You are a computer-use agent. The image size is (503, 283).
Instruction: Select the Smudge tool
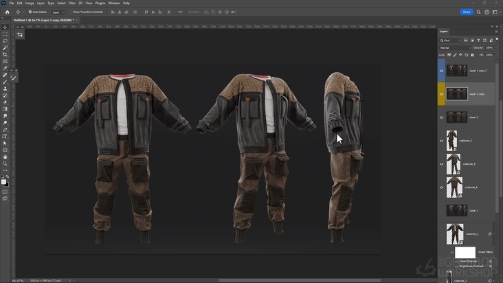(5, 116)
